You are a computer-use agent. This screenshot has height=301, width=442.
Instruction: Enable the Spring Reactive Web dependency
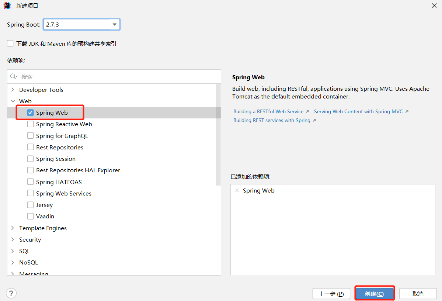pos(31,124)
